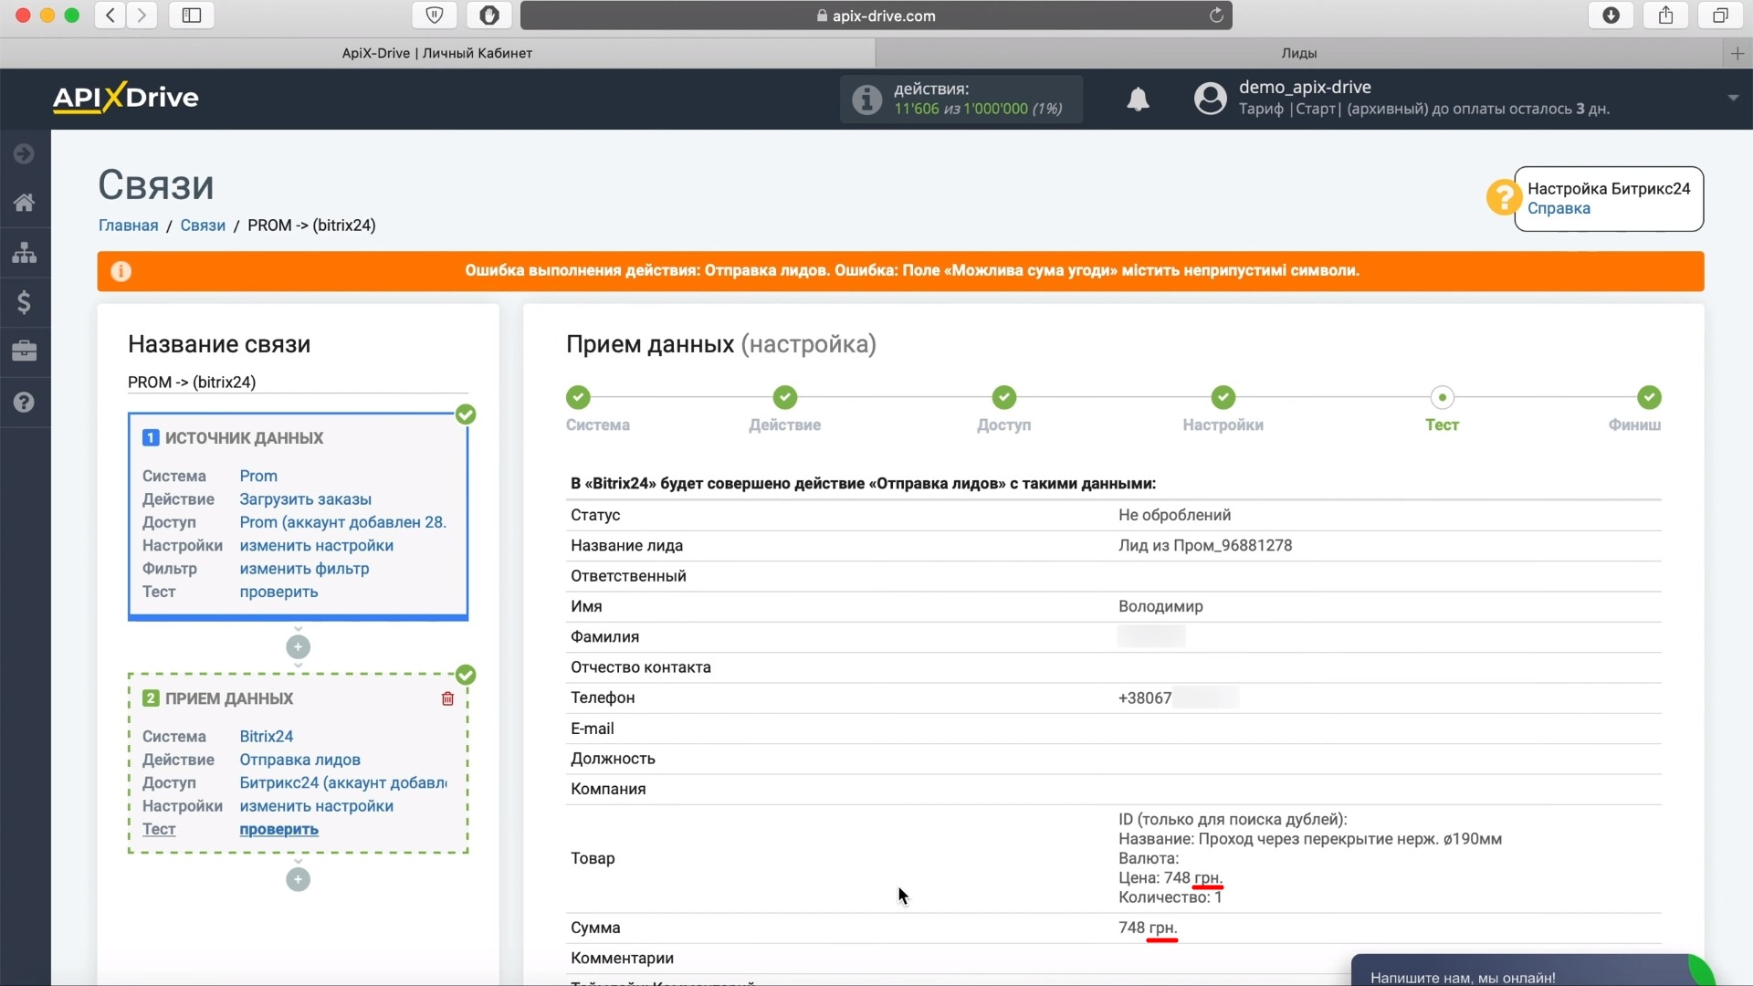Open connections sitemap sidebar icon
Viewport: 1753px width, 986px height.
(25, 253)
